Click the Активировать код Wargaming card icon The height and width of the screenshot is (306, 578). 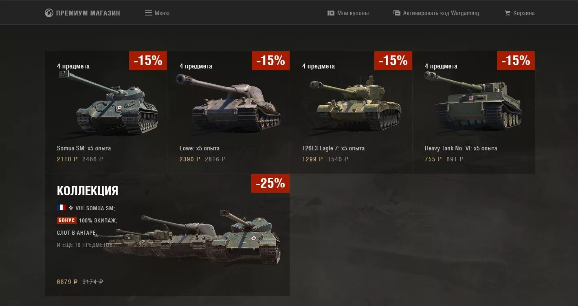pyautogui.click(x=397, y=13)
